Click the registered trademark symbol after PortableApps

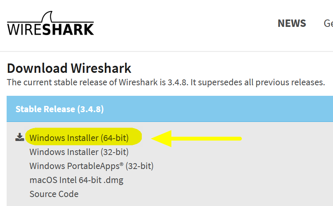122,164
